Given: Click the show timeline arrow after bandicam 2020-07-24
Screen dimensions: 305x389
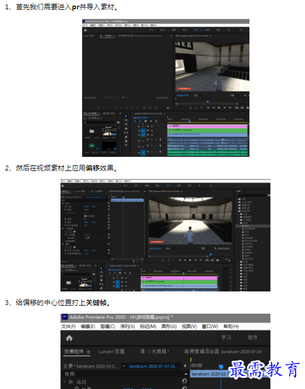Looking at the screenshot, I should tap(185, 366).
